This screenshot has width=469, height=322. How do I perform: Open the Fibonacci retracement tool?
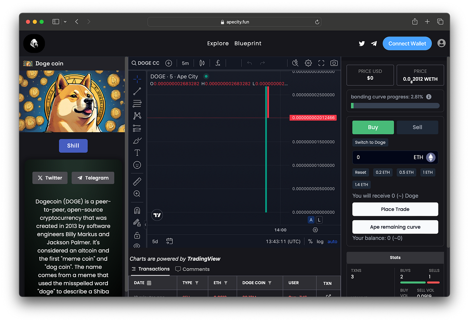pos(137,103)
